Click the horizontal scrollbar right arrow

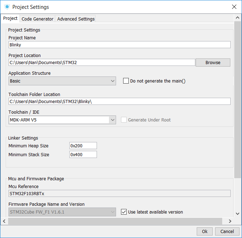tap(230, 221)
